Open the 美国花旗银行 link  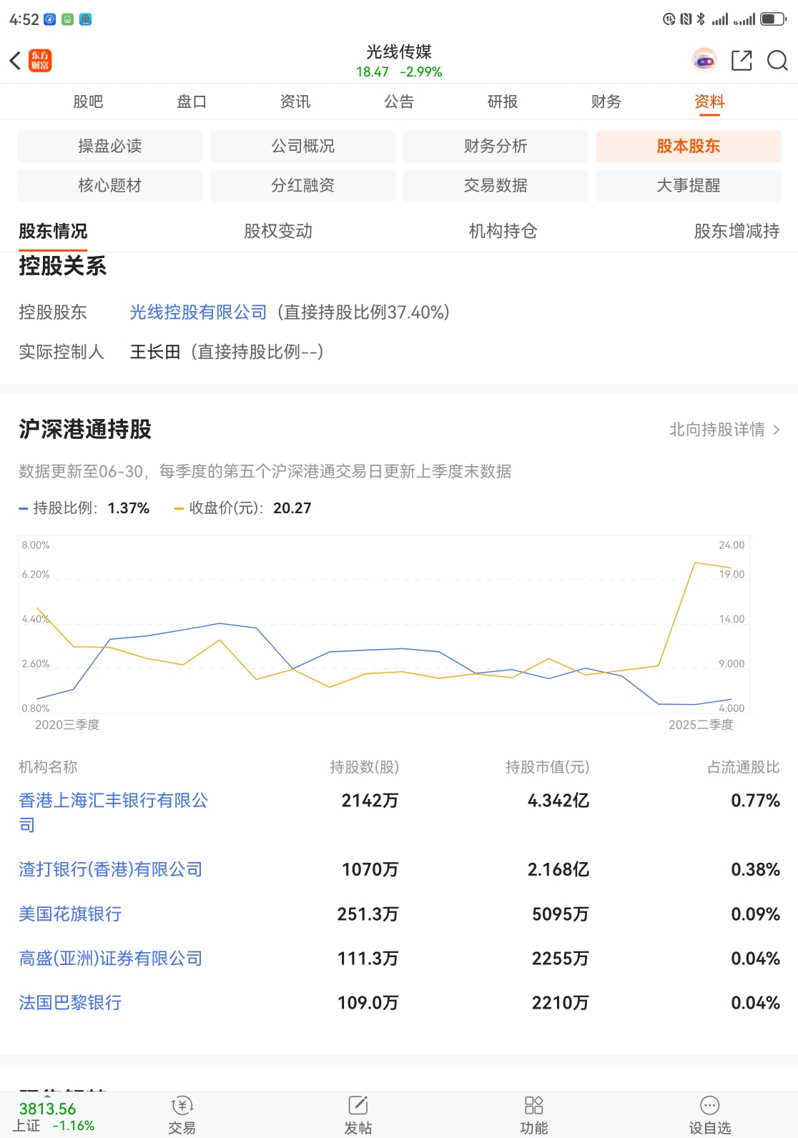(x=70, y=914)
